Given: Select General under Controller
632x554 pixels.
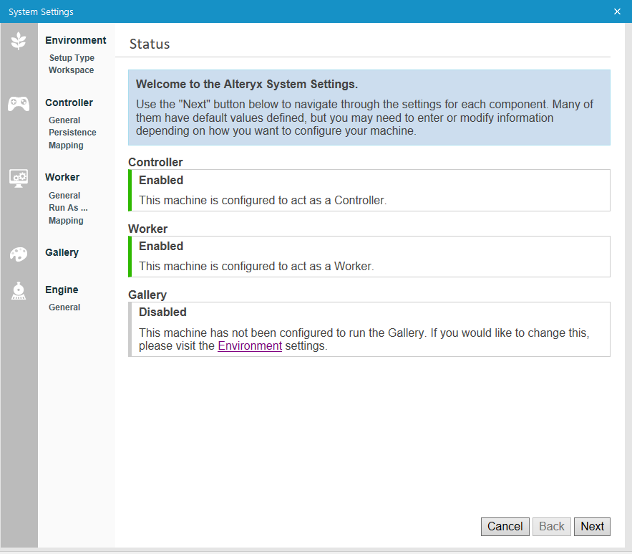Looking at the screenshot, I should (64, 120).
